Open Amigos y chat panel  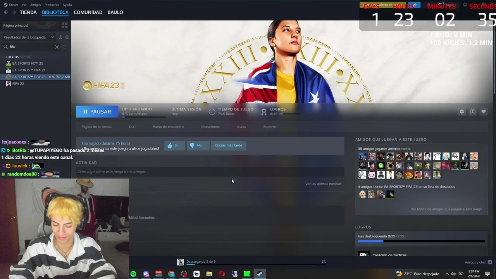click(478, 262)
